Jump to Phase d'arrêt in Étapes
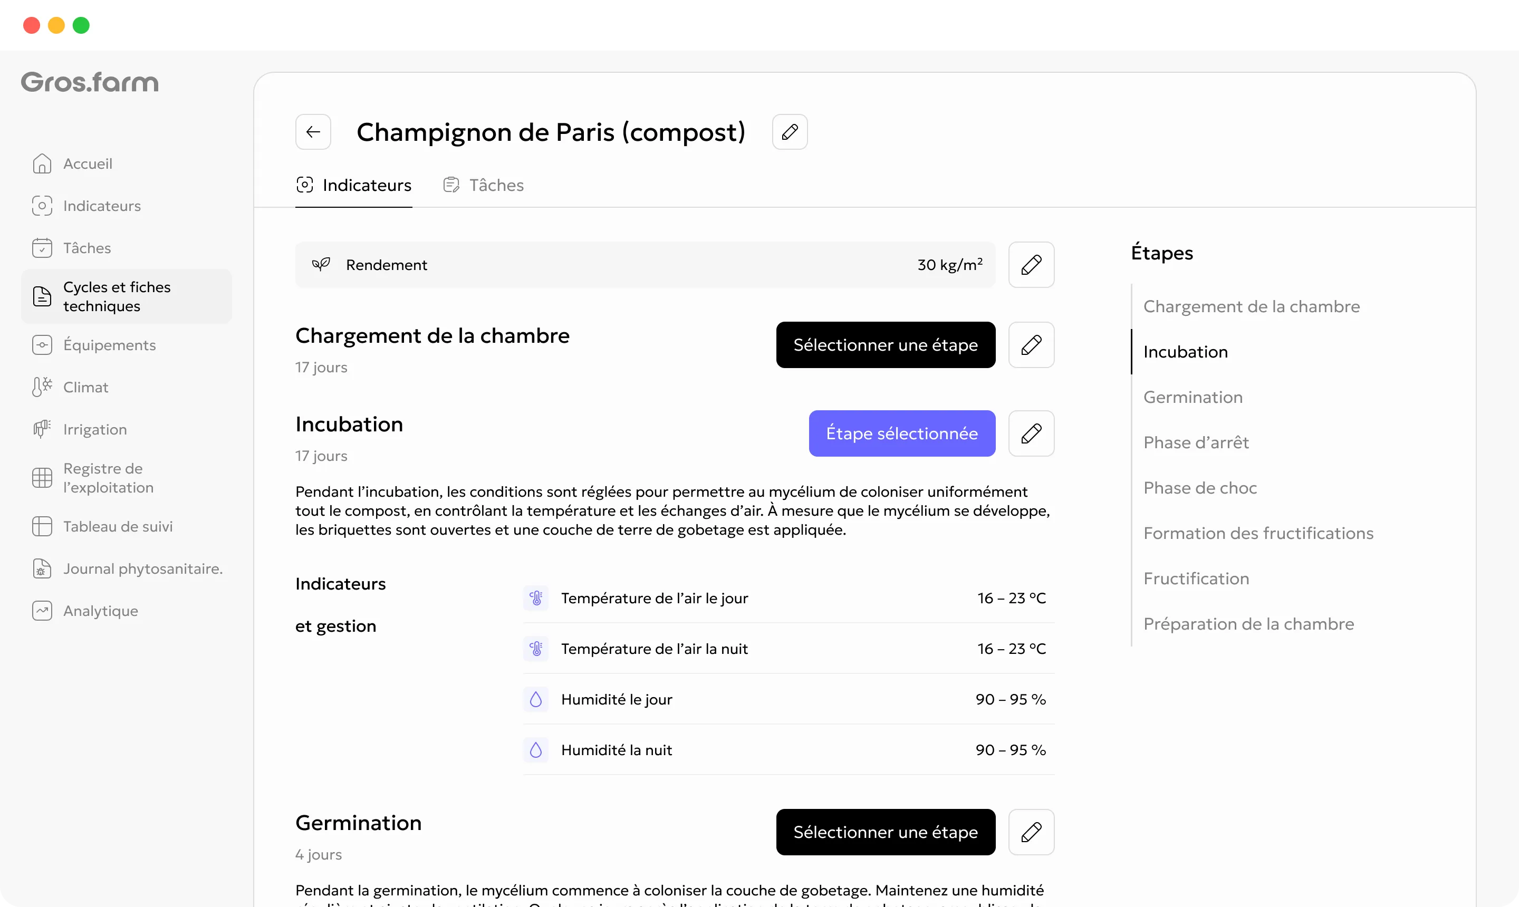 click(1196, 442)
